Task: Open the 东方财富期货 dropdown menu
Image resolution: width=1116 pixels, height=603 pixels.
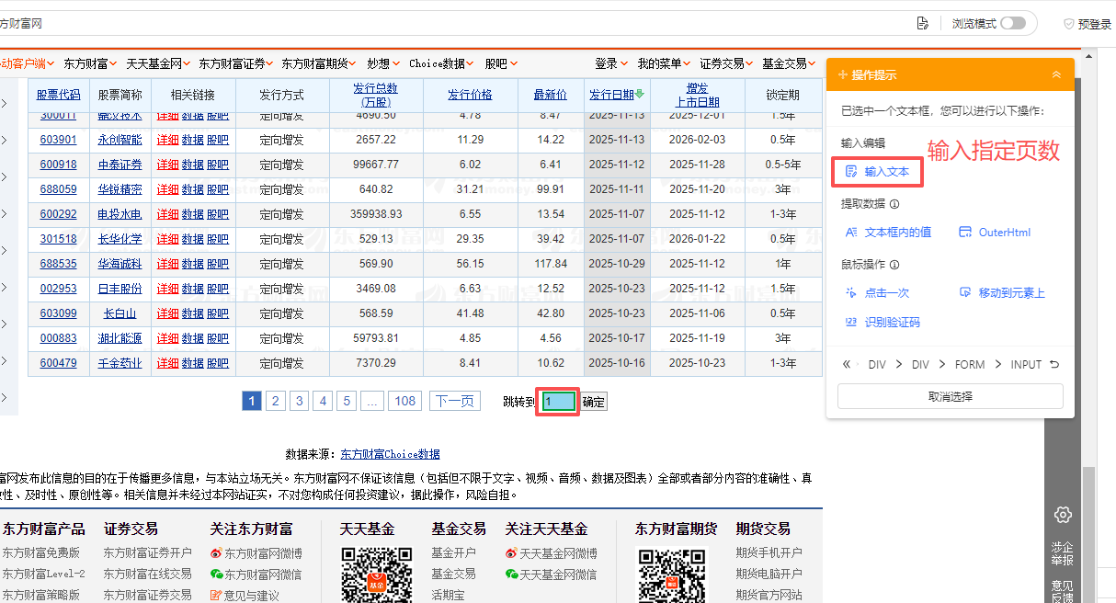Action: (319, 63)
